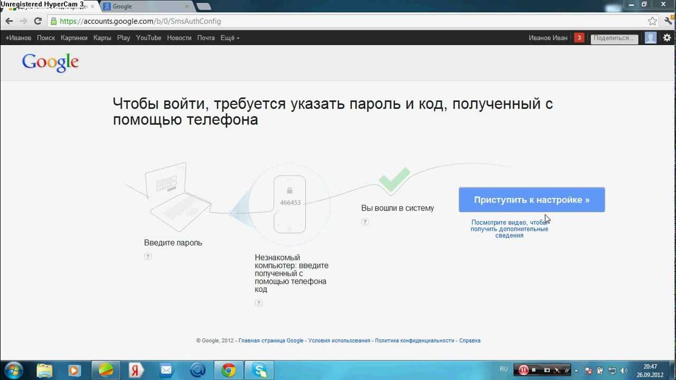
Task: Take a HyperCam snapshot with camera icon
Action: (547, 370)
